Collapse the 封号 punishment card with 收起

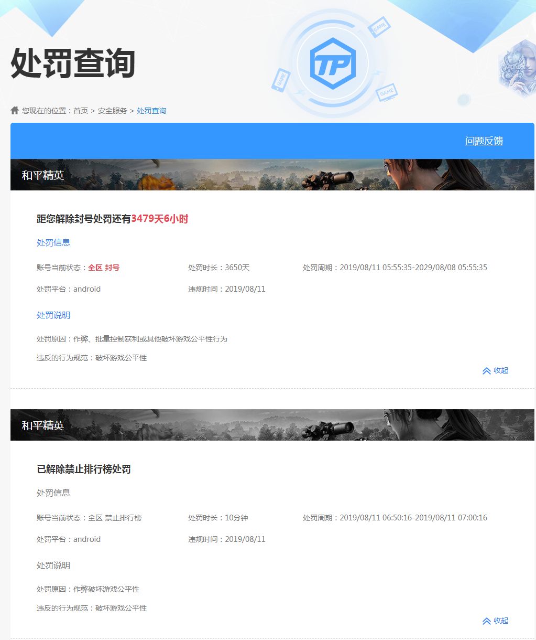(495, 370)
